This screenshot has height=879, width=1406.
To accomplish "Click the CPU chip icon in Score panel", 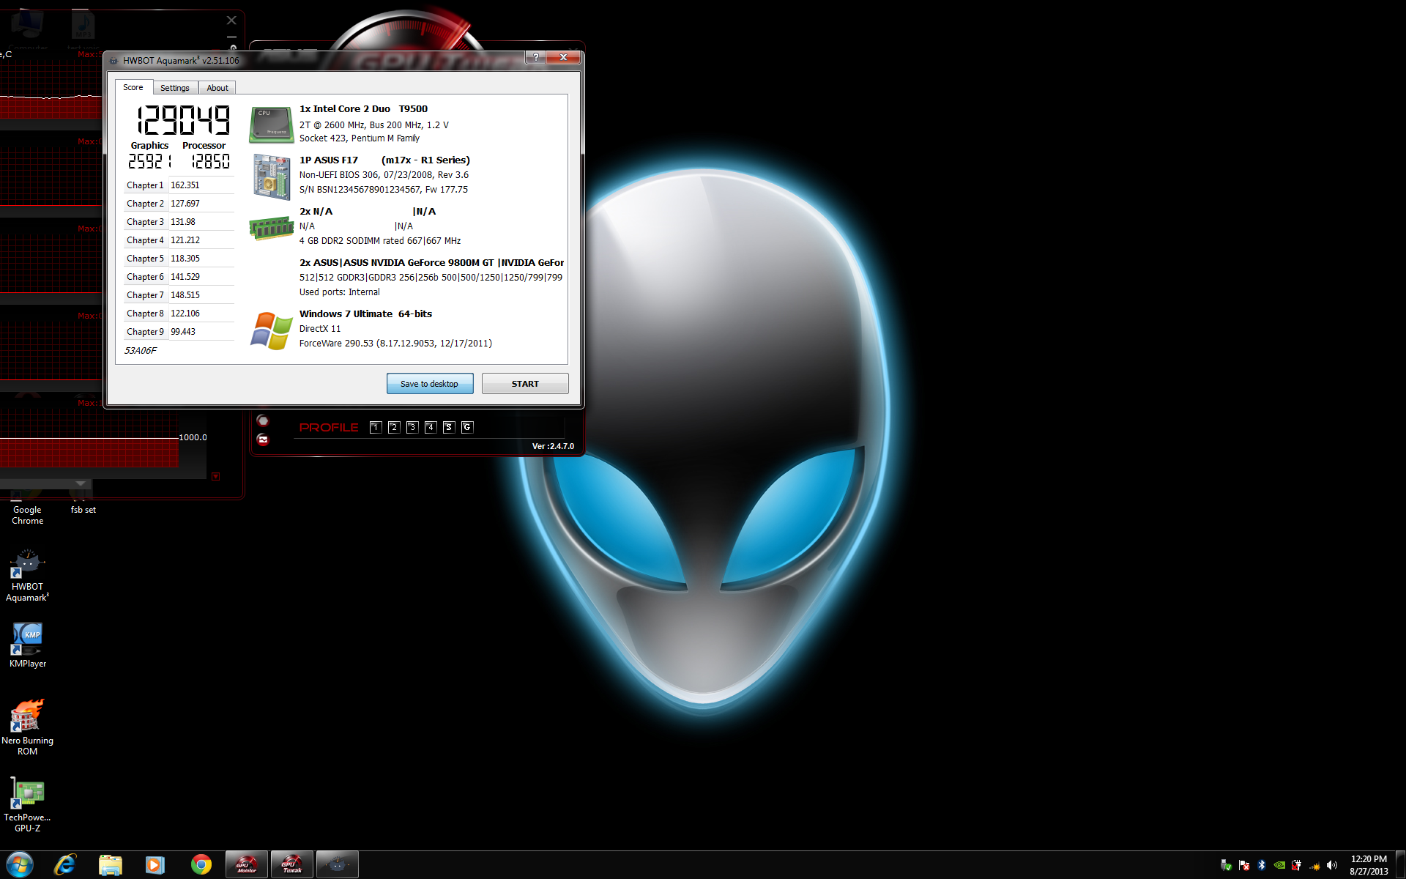I will tap(272, 125).
